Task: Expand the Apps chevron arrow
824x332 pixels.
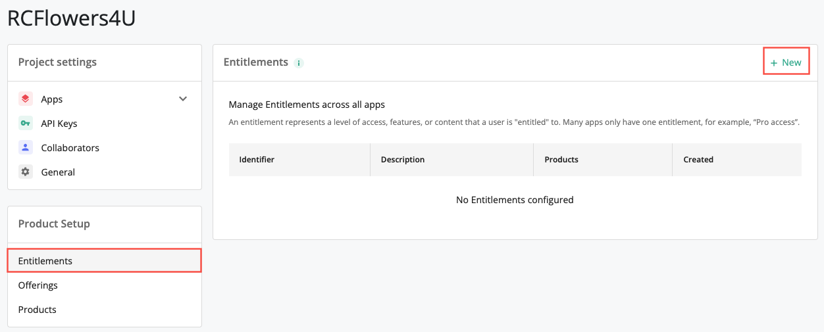Action: point(183,99)
